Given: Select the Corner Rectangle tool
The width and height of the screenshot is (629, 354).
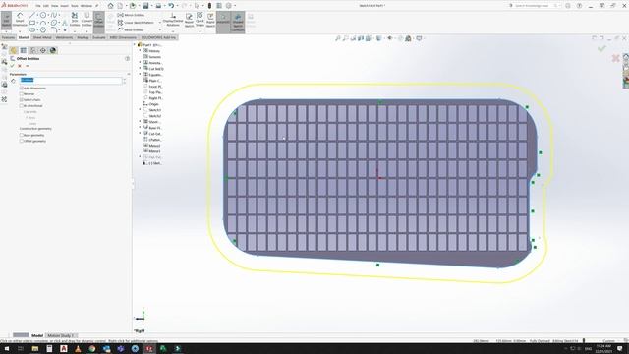Looking at the screenshot, I should pos(32,23).
